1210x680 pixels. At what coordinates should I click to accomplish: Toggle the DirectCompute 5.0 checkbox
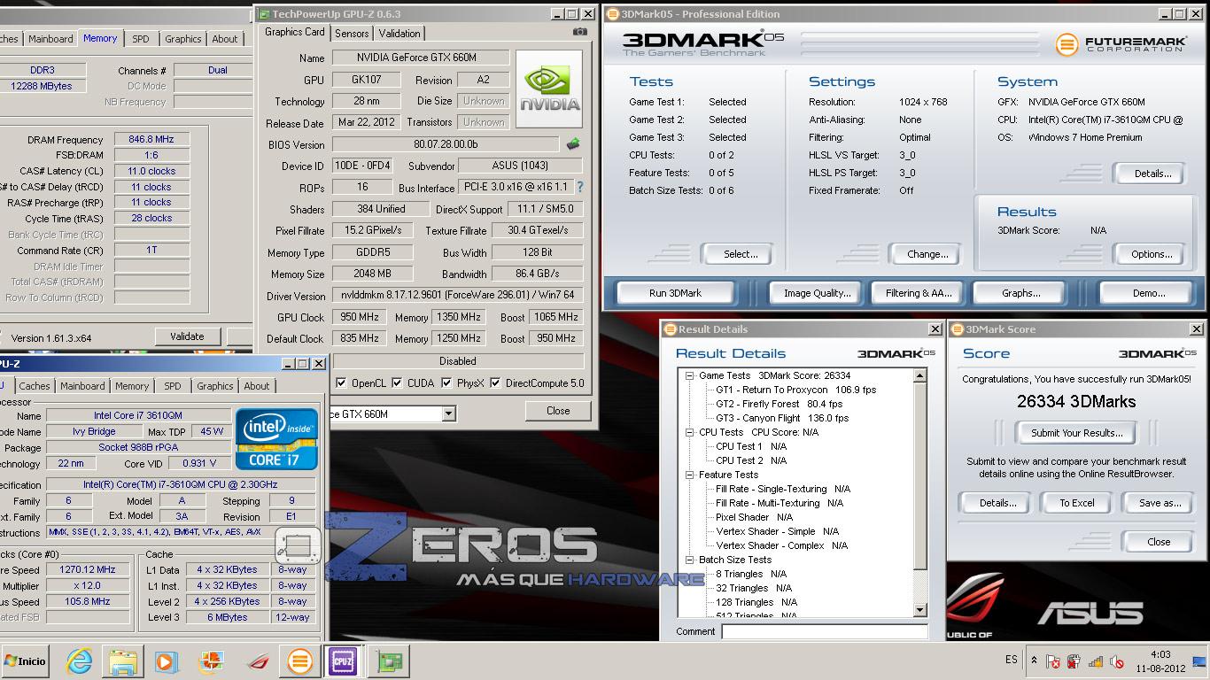(495, 383)
